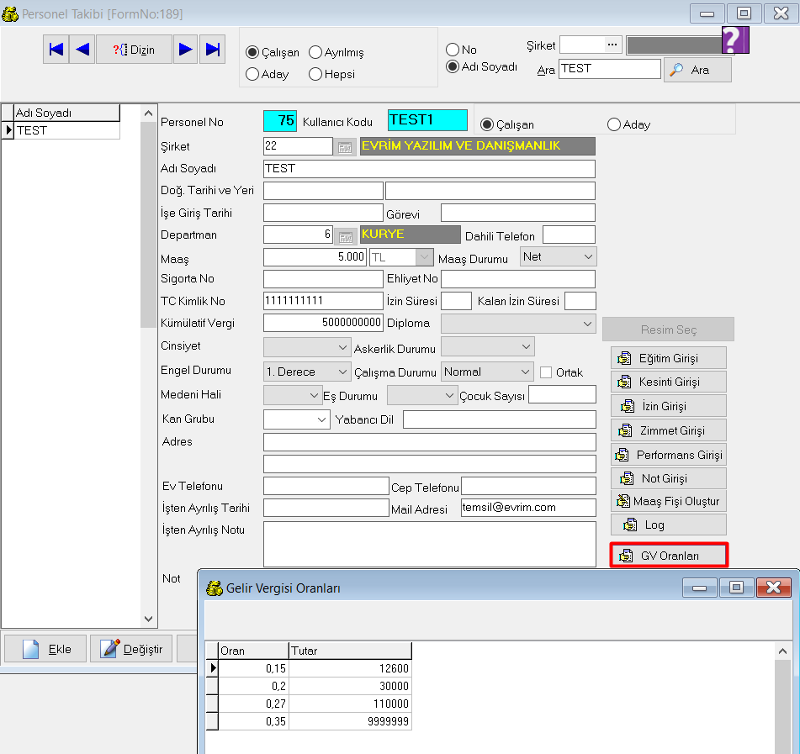This screenshot has height=754, width=800.
Task: Open the Medeni Hali dropdown
Action: click(x=293, y=395)
